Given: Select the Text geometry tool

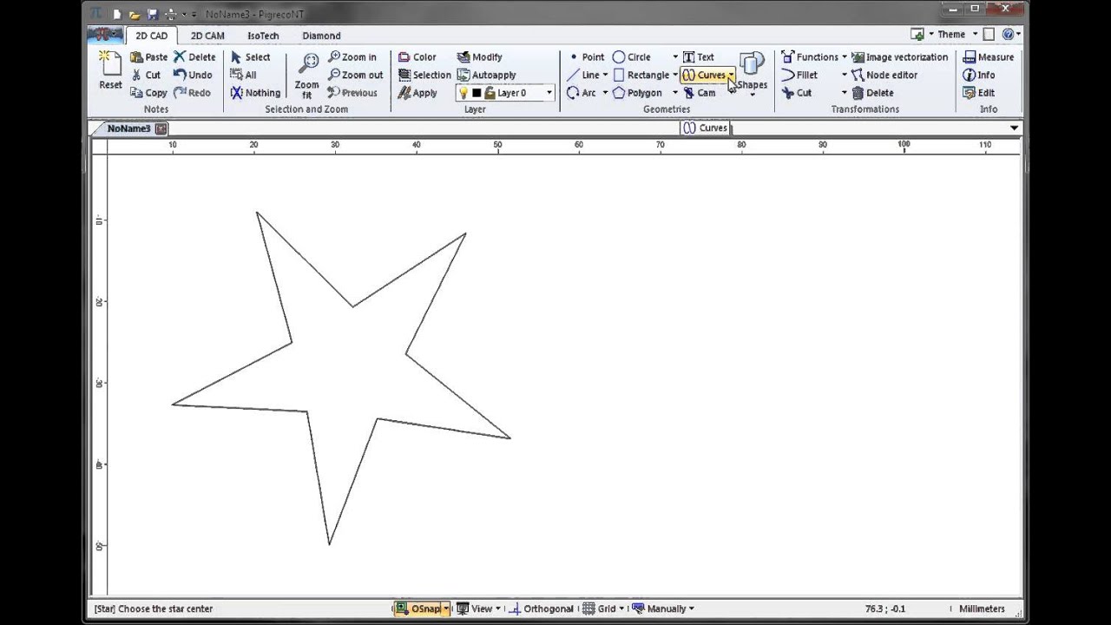Looking at the screenshot, I should click(x=699, y=57).
